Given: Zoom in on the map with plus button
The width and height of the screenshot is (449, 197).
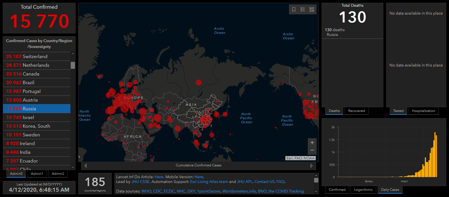Looking at the screenshot, I should click(312, 143).
